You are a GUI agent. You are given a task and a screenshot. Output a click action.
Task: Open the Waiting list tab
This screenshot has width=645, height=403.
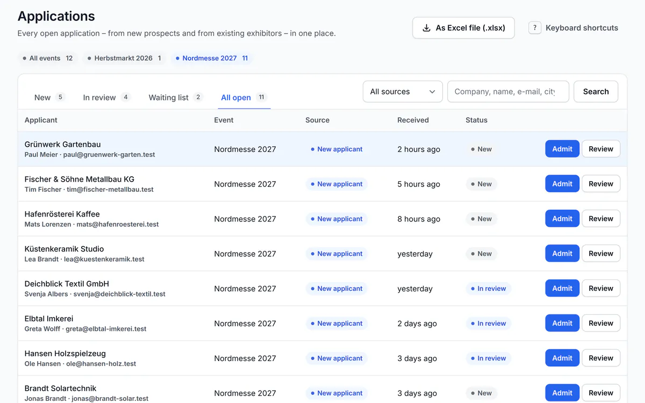175,97
